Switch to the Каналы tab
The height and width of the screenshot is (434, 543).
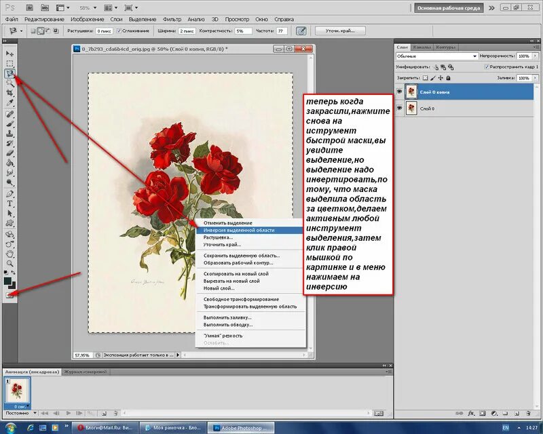pos(422,47)
